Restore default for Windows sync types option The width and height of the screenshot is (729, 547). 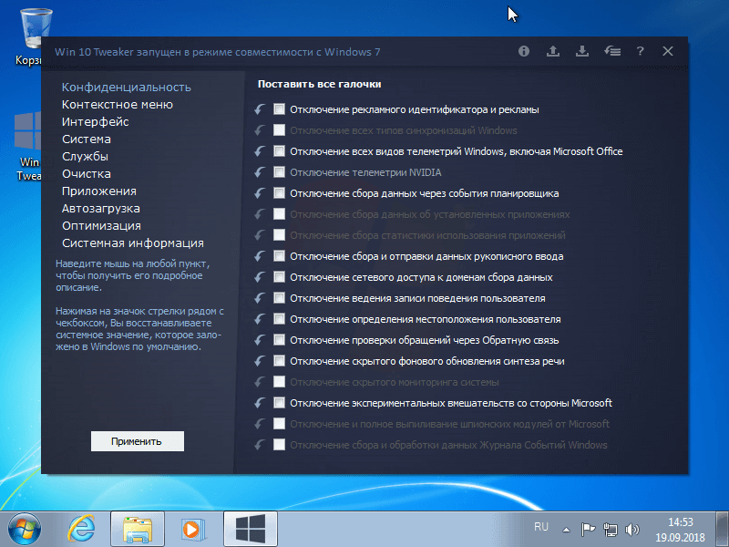pyautogui.click(x=260, y=130)
